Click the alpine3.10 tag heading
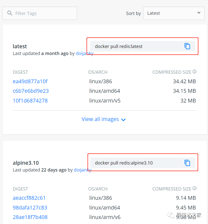The image size is (208, 224). (26, 163)
